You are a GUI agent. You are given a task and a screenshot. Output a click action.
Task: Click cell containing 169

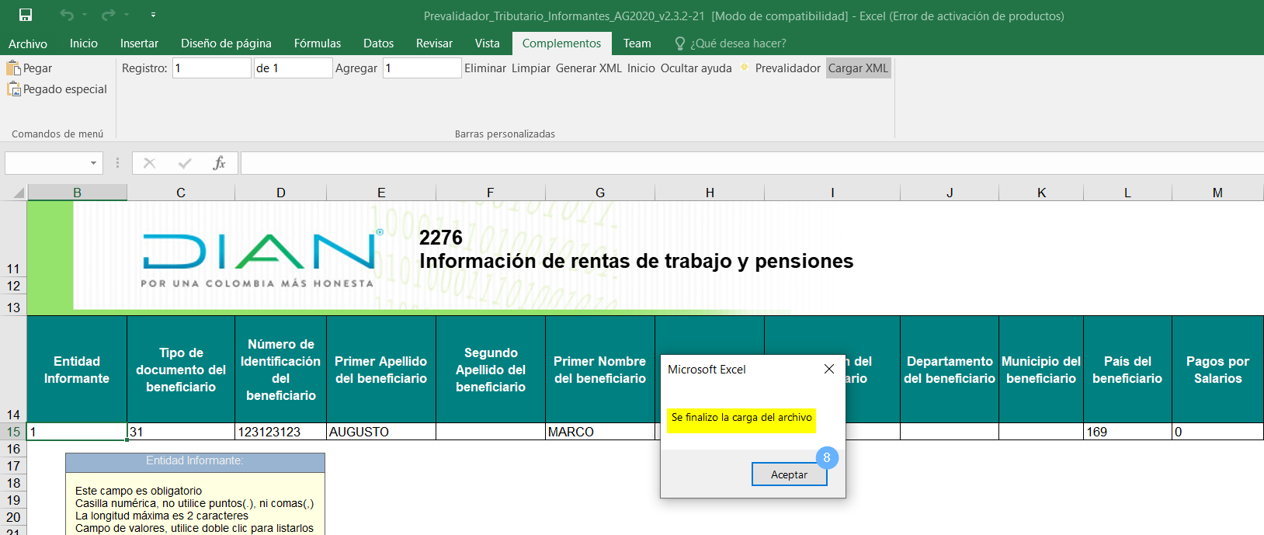coord(1127,432)
